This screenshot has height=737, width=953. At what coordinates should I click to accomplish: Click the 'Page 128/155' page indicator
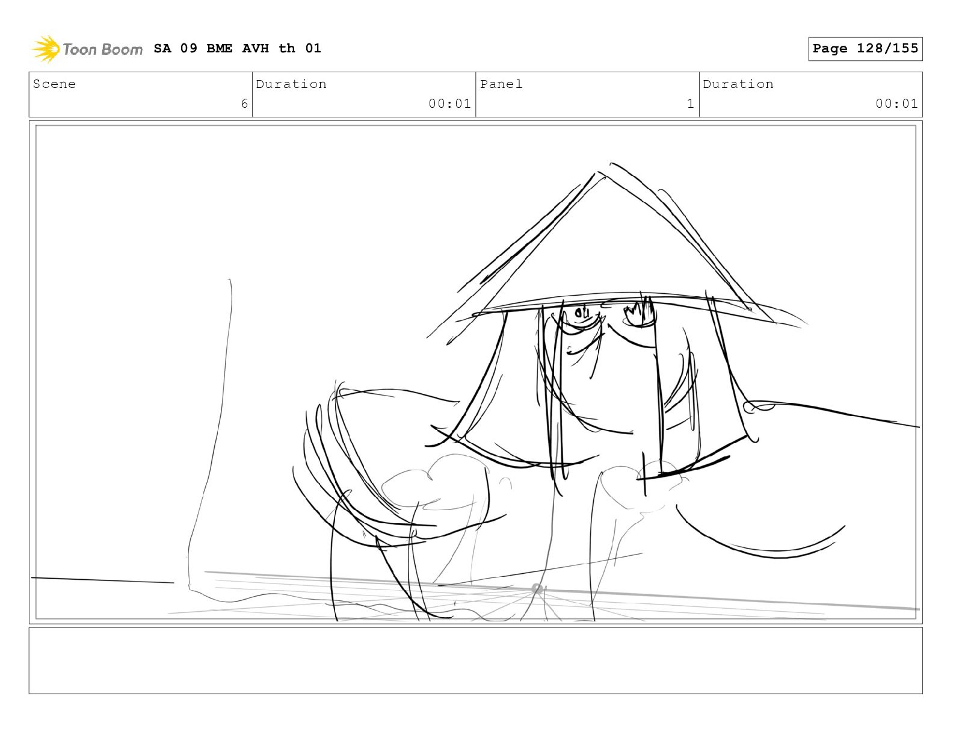pos(865,49)
